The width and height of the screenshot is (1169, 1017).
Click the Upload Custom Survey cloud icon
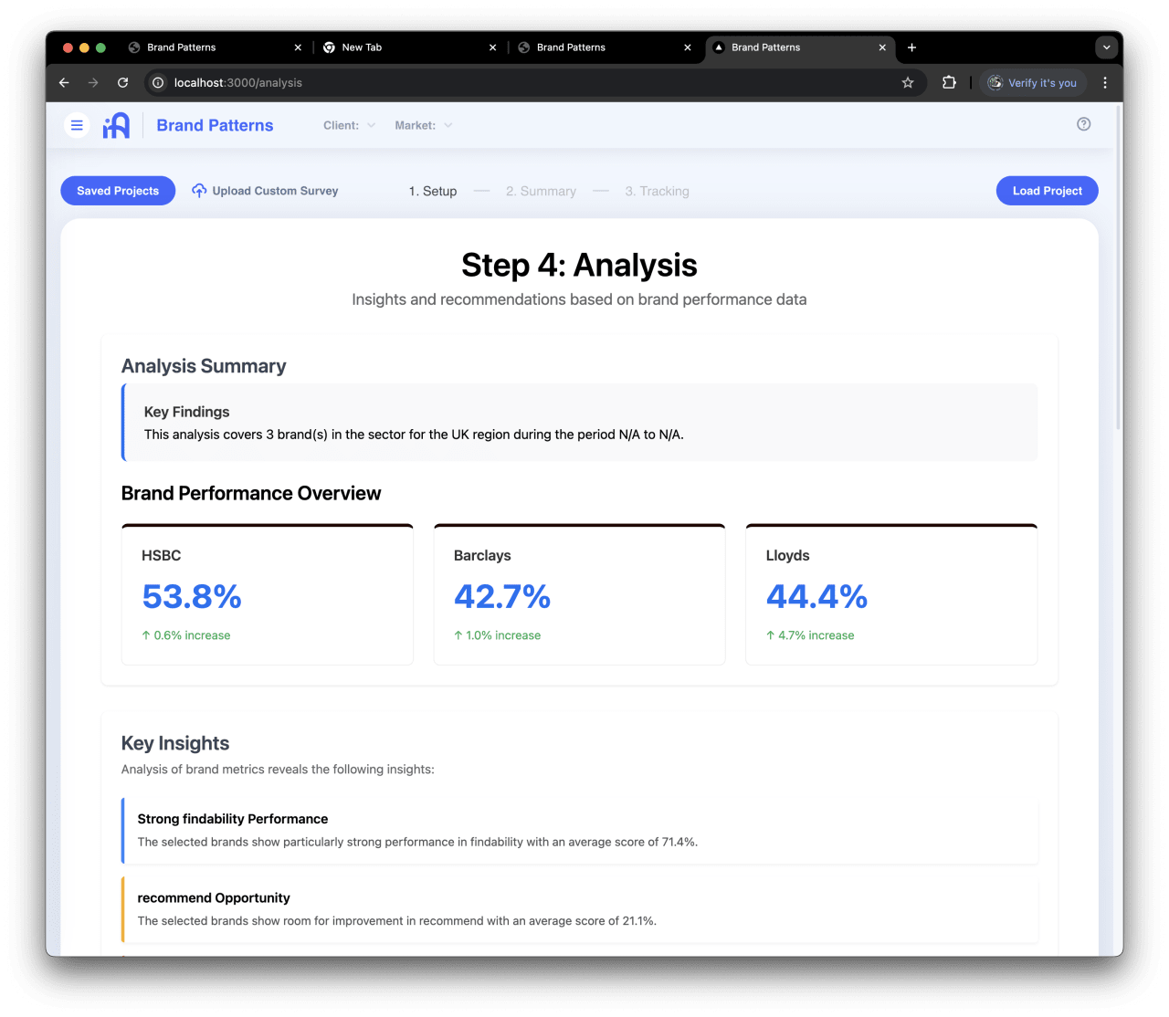tap(199, 190)
